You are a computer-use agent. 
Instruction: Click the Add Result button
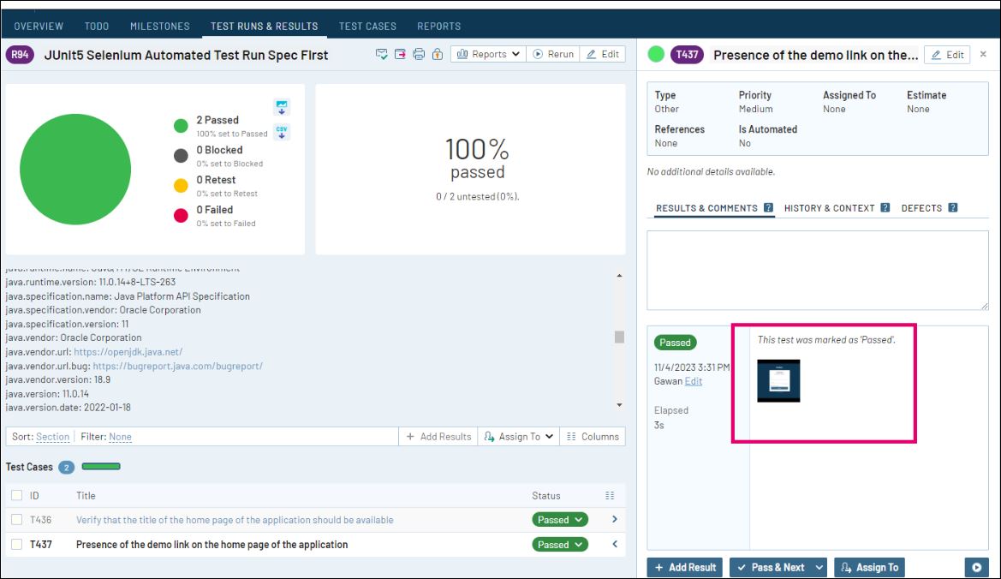click(685, 567)
